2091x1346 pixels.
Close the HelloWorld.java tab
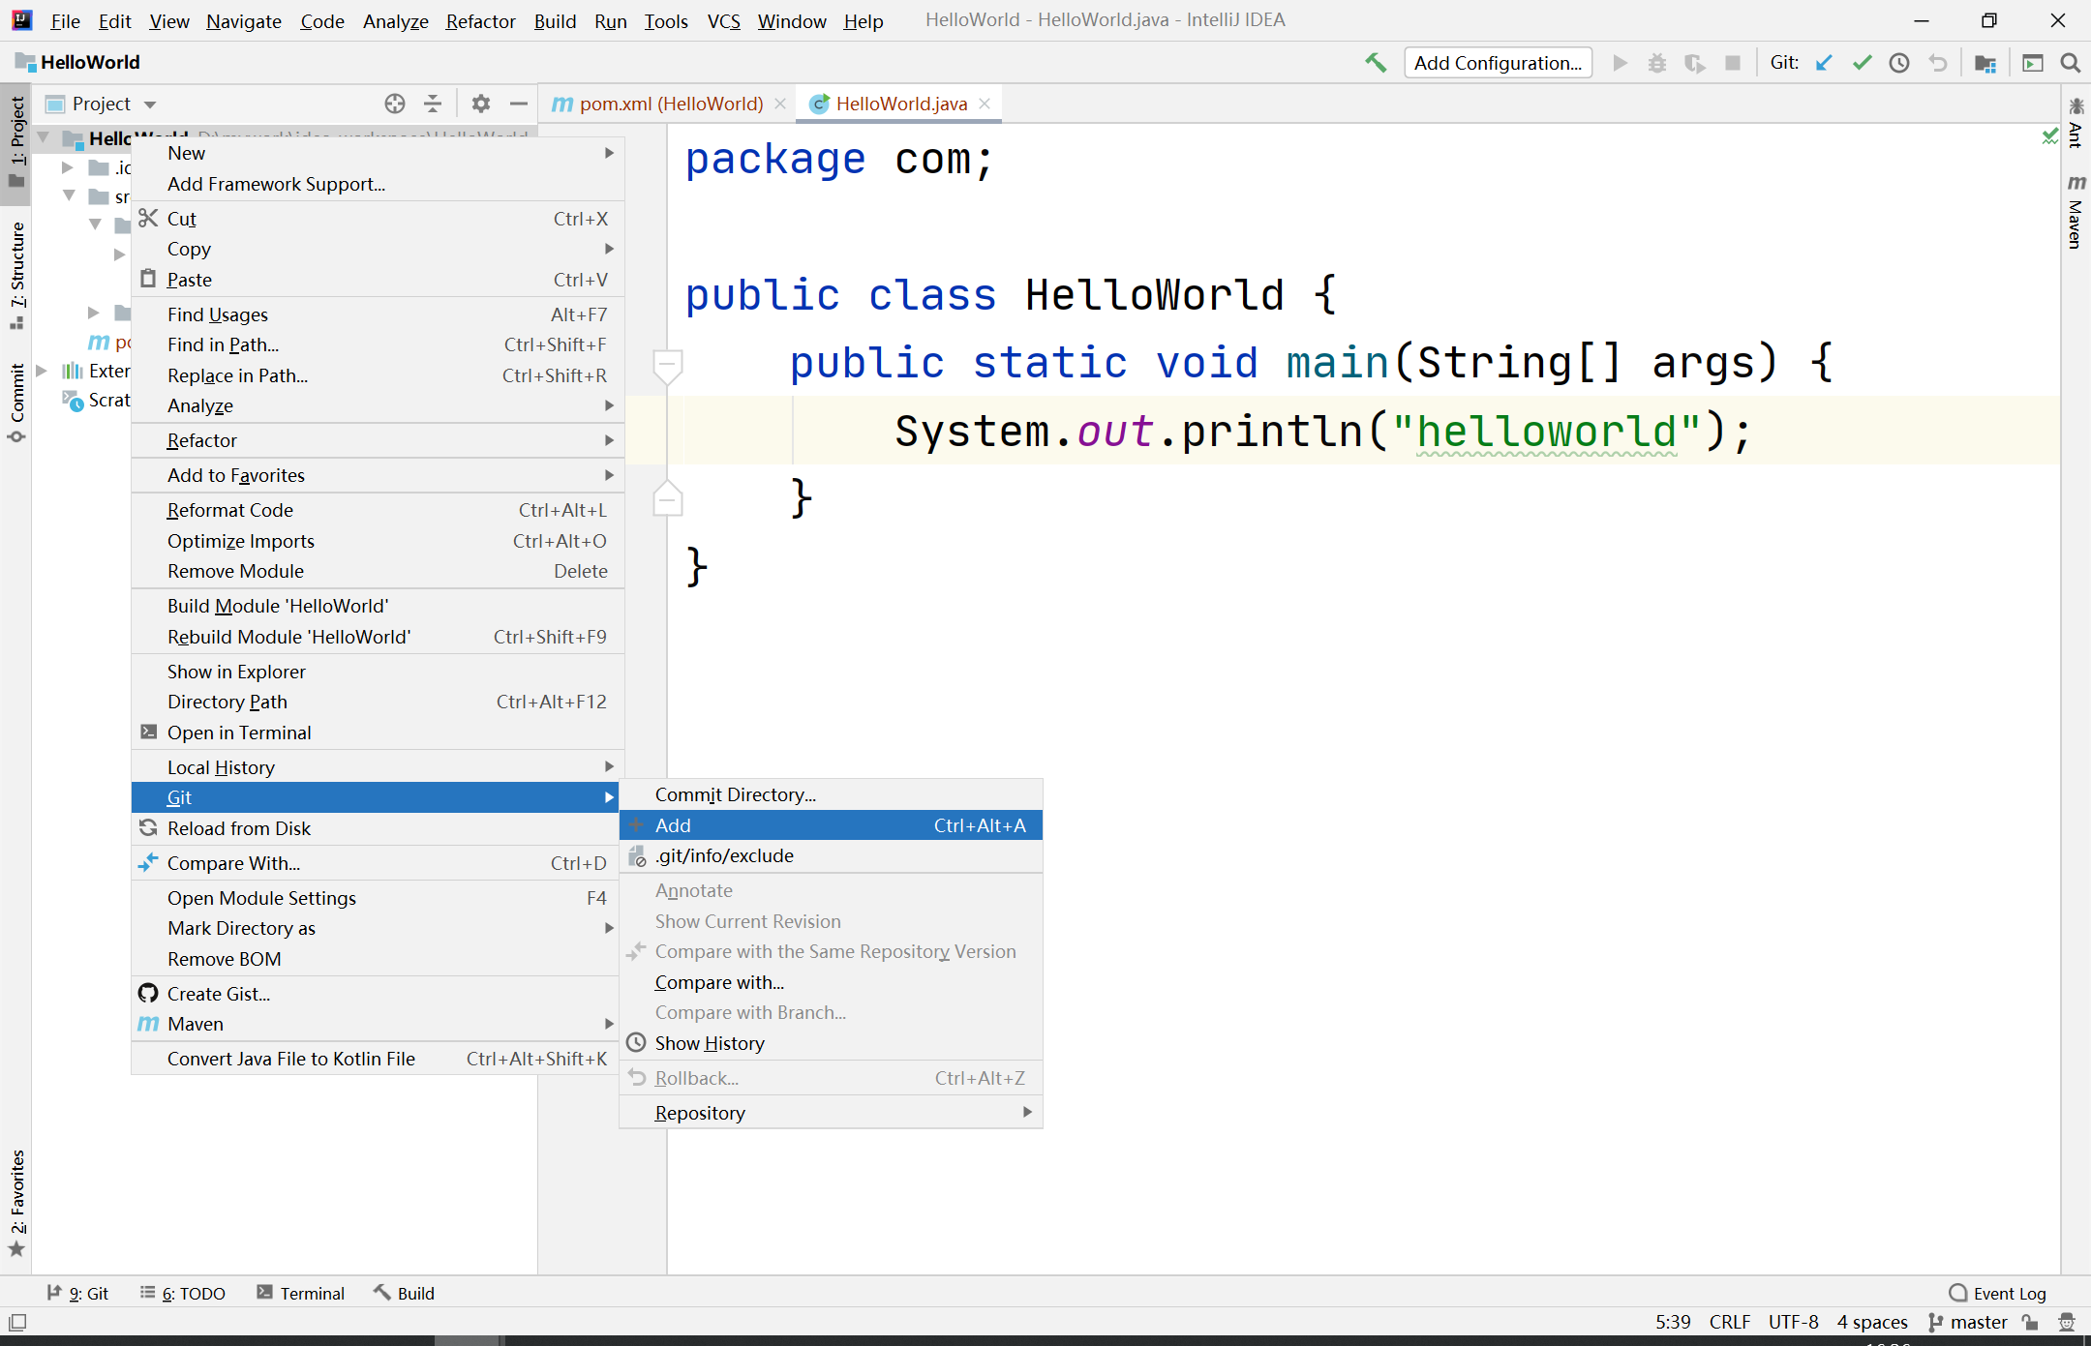click(x=985, y=104)
